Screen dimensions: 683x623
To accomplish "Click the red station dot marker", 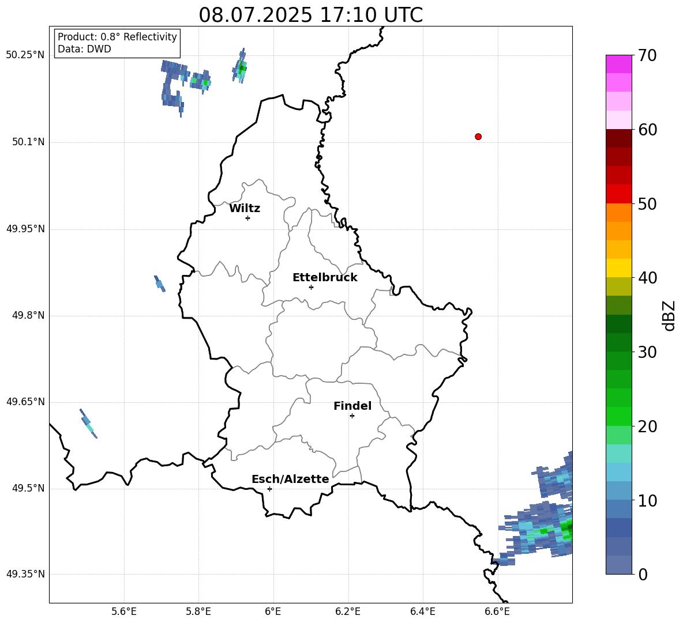I will coord(478,137).
